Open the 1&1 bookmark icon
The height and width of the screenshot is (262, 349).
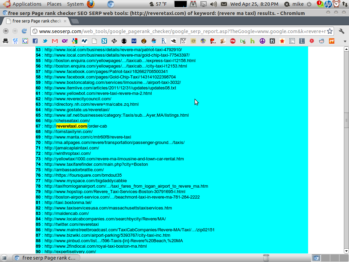tap(134, 41)
